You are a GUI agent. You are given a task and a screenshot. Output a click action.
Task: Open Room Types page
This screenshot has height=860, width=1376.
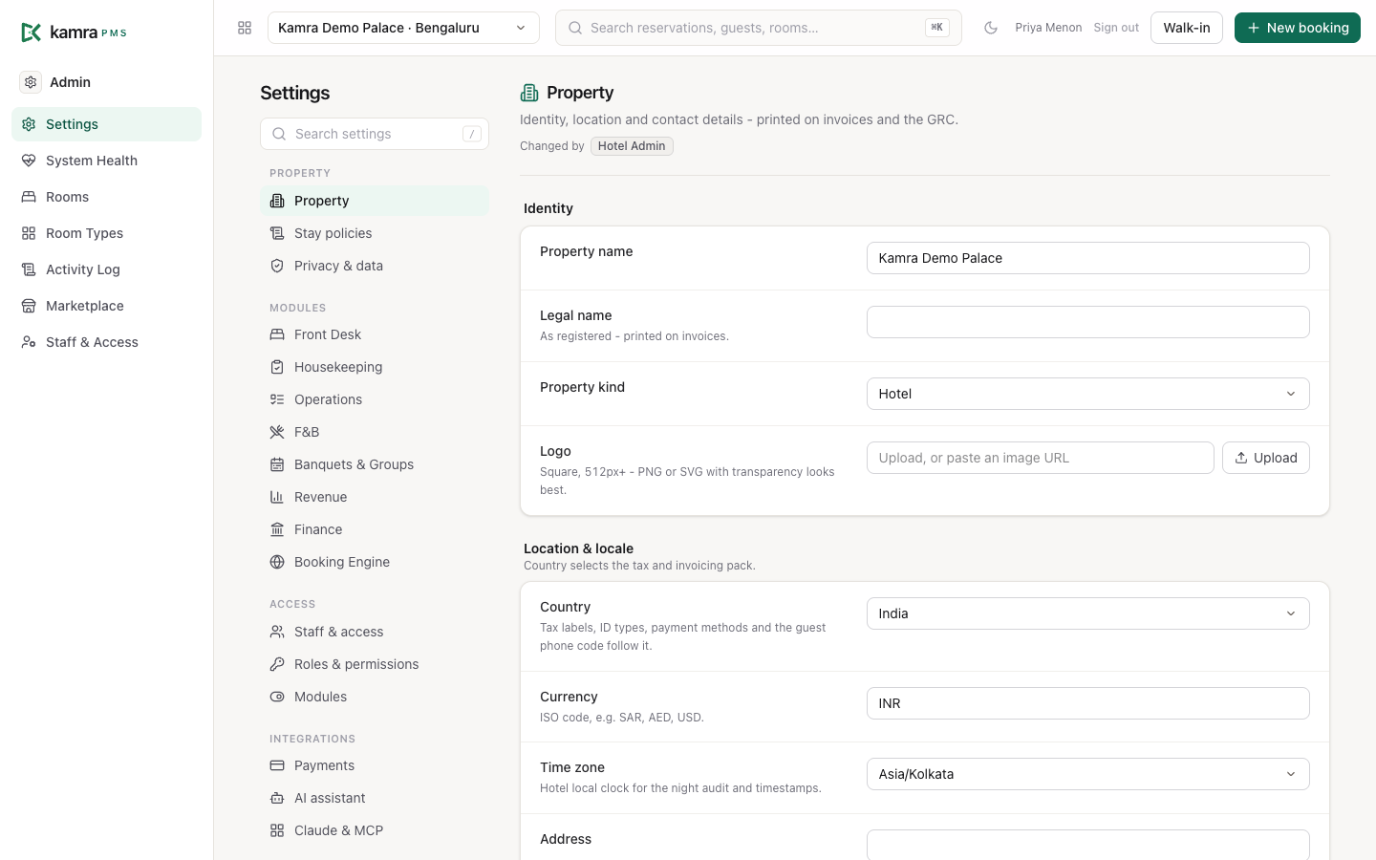106,233
